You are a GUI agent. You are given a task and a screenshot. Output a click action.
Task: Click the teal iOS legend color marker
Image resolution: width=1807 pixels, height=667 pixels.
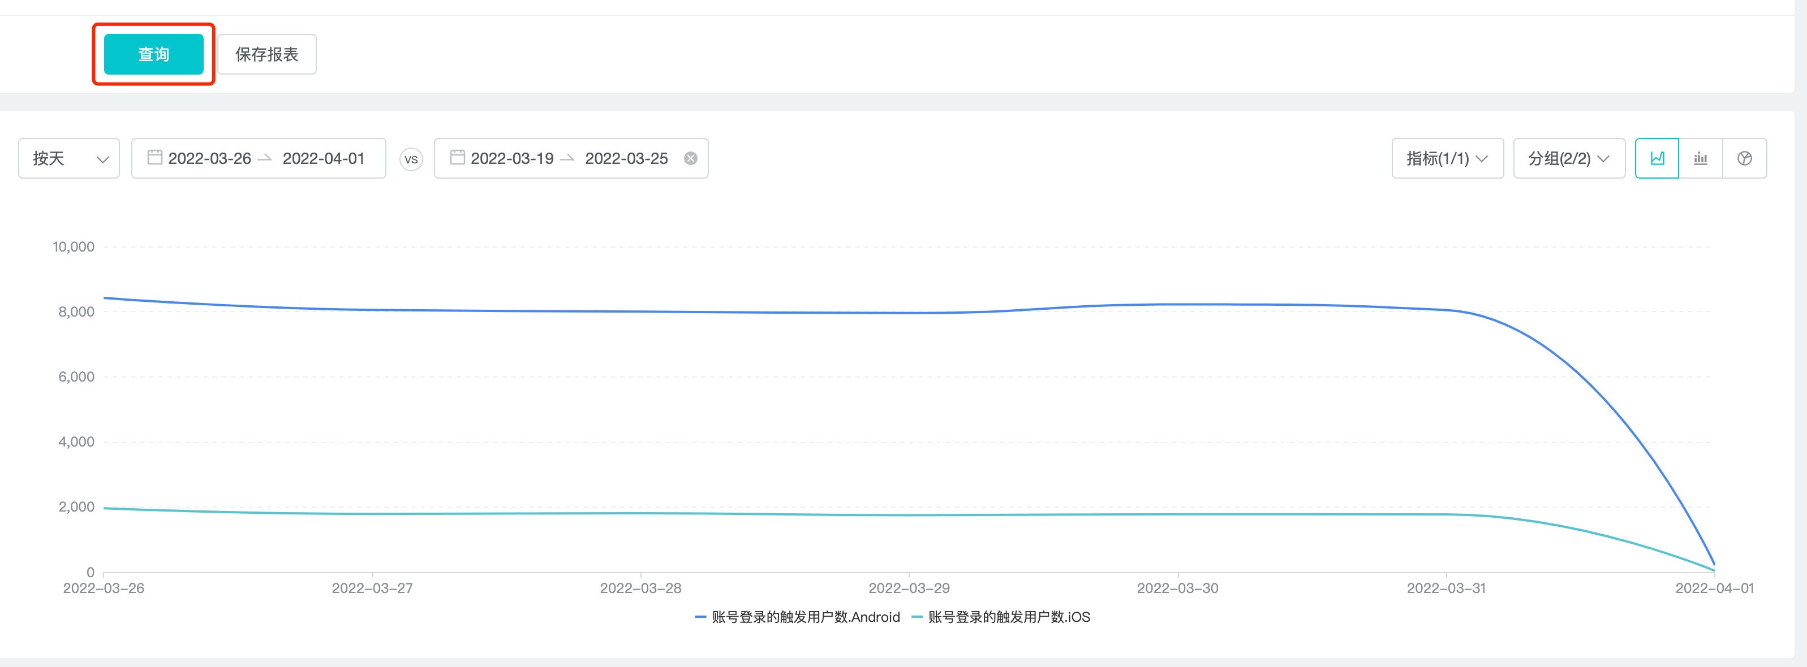(916, 617)
